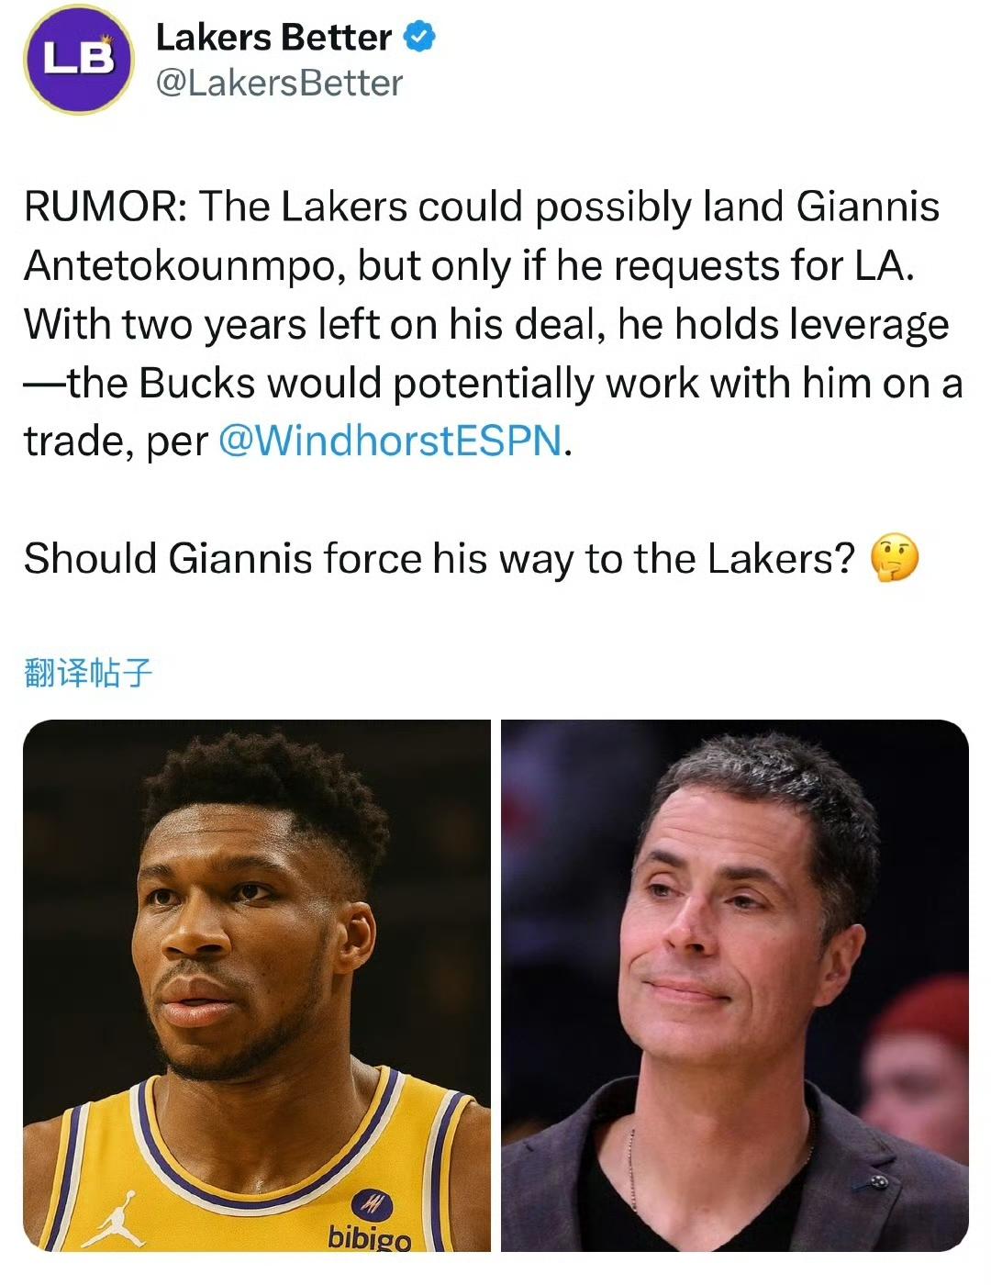The image size is (991, 1285).
Task: Open the right photo of the man in dark blazer
Action: (735, 986)
